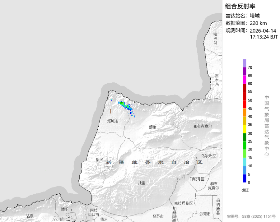Click the 托里 map label
Image resolution: width=280 pixels, height=222 pixels.
(x=142, y=183)
